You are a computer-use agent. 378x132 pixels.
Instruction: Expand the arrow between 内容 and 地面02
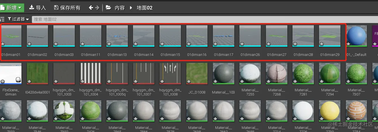pyautogui.click(x=131, y=8)
